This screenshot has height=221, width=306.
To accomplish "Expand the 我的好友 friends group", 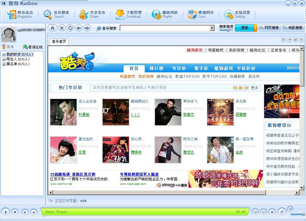I will 4,54.
